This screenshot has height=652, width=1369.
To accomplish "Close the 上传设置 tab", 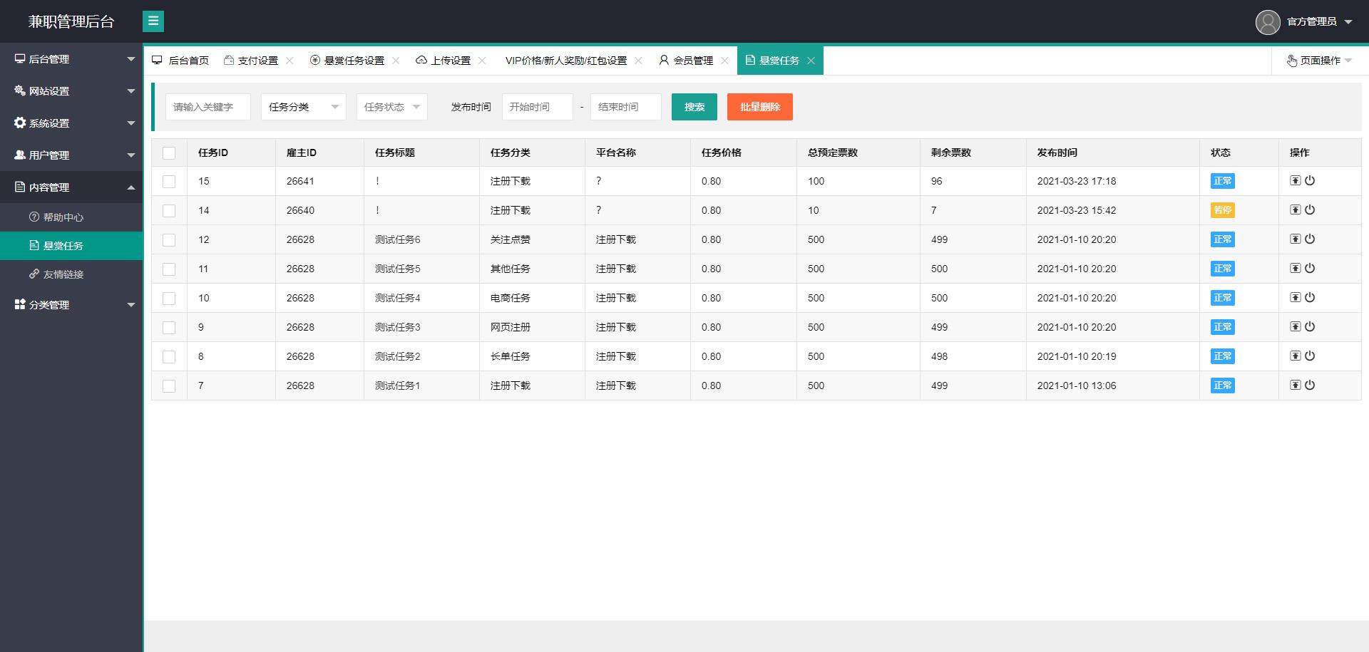I will pyautogui.click(x=482, y=61).
